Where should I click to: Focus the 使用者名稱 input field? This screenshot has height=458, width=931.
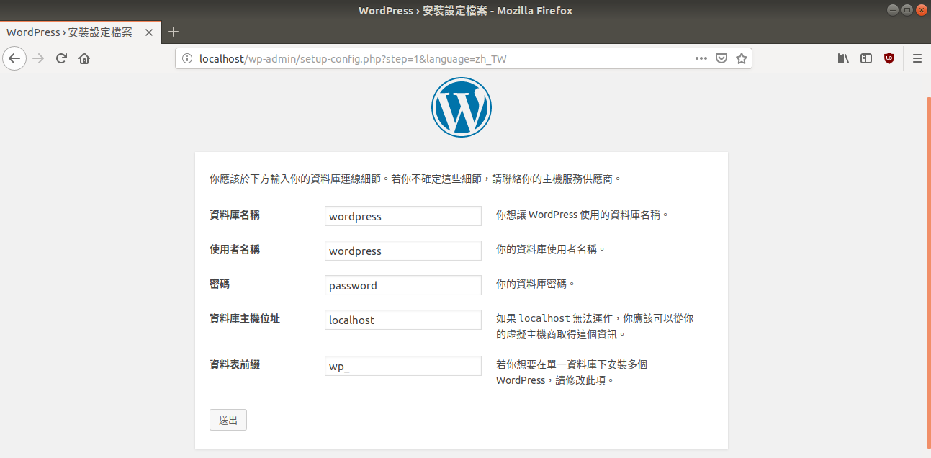[403, 251]
